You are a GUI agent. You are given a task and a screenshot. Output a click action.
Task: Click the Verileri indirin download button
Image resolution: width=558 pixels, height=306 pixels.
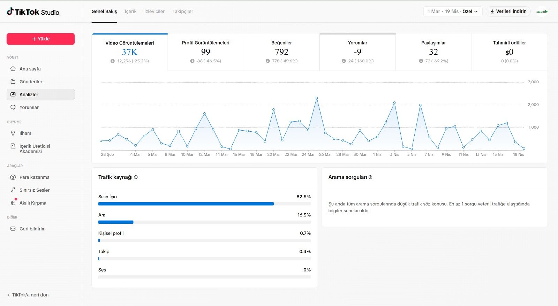508,12
